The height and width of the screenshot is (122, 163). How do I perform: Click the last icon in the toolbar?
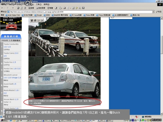coord(83,8)
